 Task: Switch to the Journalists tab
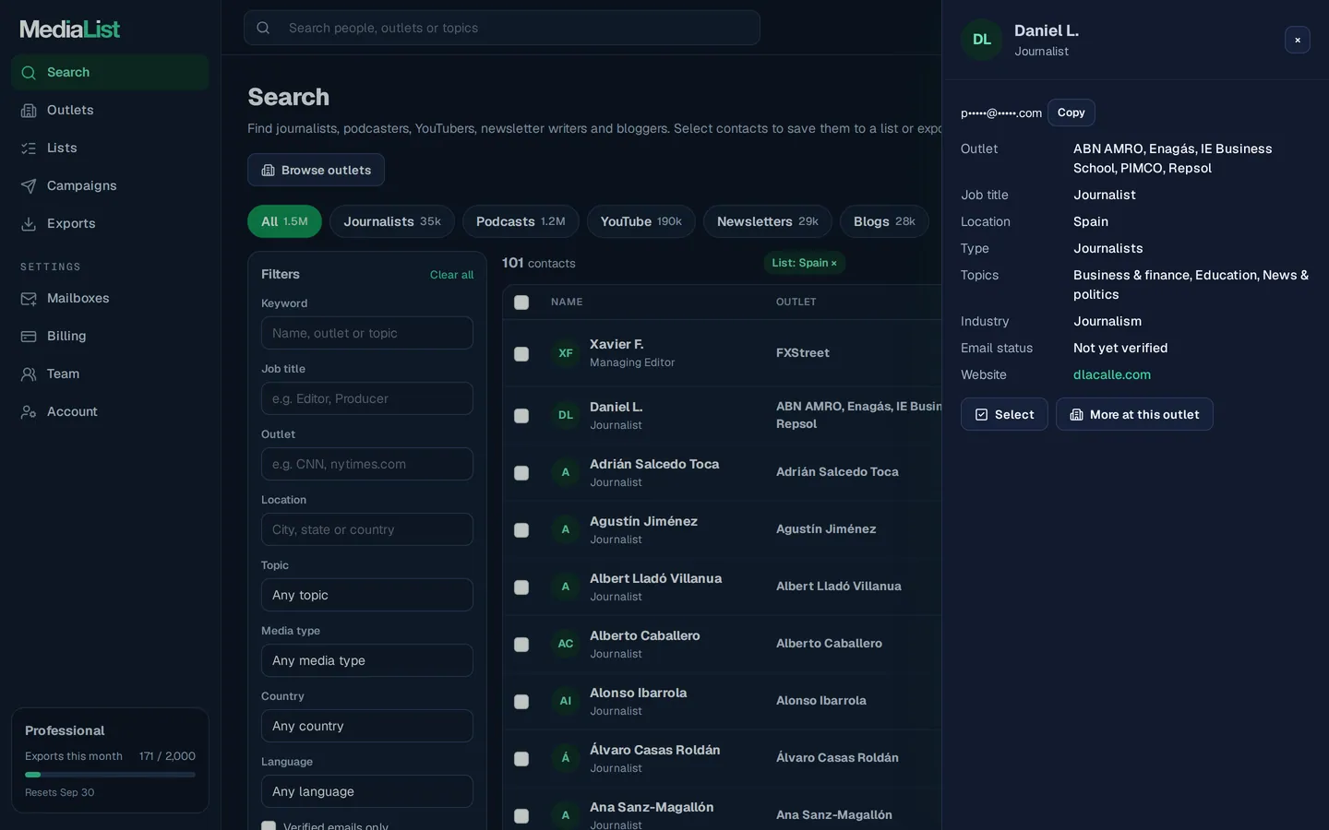[x=392, y=221]
